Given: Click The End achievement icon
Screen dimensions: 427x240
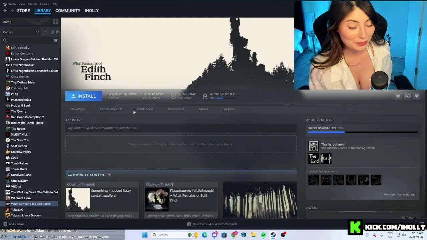Looking at the screenshot, I should coord(314,159).
